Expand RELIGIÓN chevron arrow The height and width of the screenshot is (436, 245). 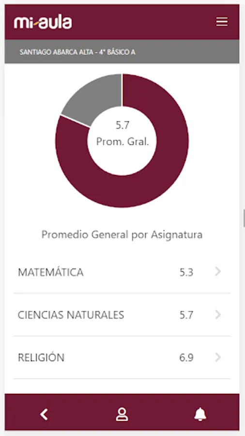[x=218, y=358]
